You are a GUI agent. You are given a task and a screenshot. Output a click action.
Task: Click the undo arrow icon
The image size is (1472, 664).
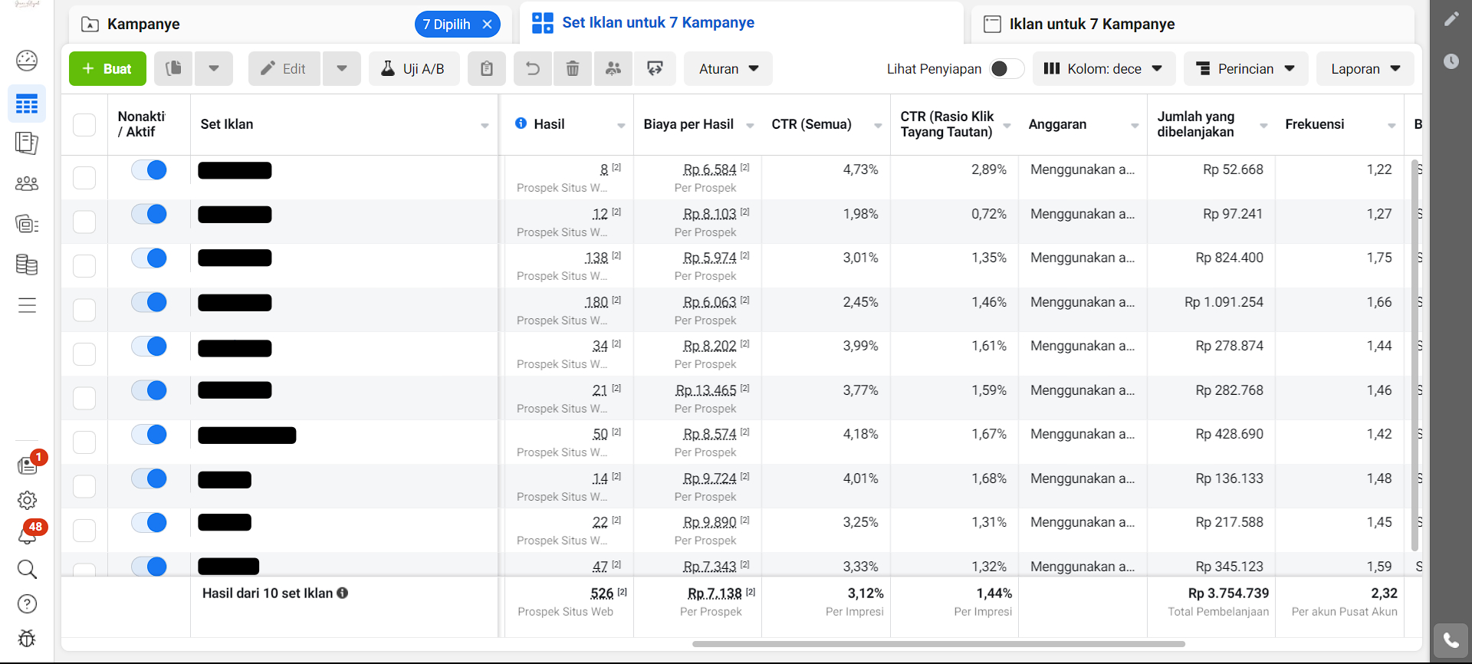[532, 69]
